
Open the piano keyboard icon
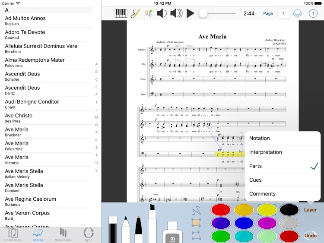pyautogui.click(x=121, y=13)
